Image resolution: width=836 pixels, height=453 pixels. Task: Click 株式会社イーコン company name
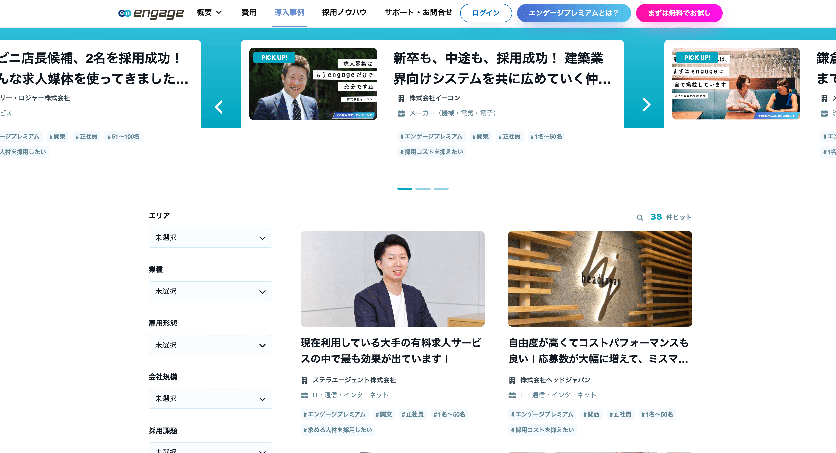pyautogui.click(x=435, y=98)
